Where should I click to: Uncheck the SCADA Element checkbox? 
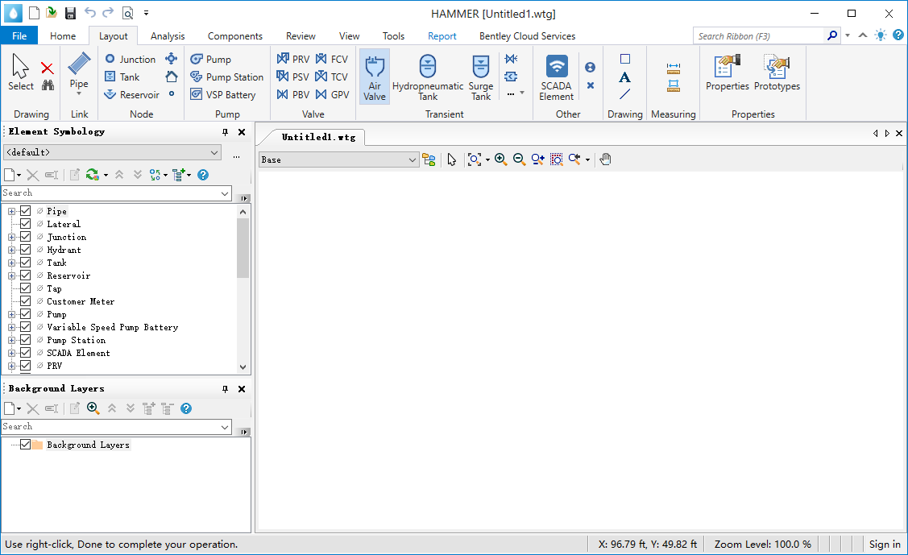26,353
